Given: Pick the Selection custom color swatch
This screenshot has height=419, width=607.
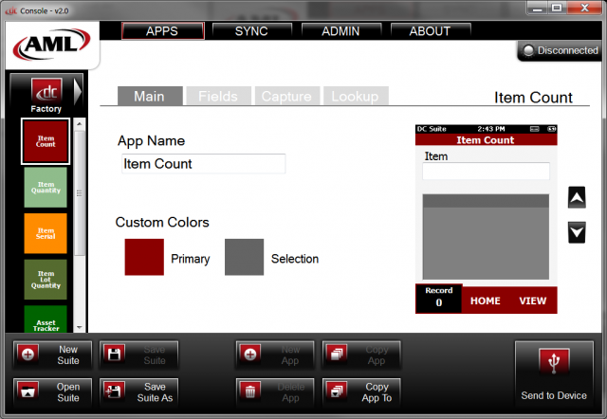Looking at the screenshot, I should tap(245, 257).
